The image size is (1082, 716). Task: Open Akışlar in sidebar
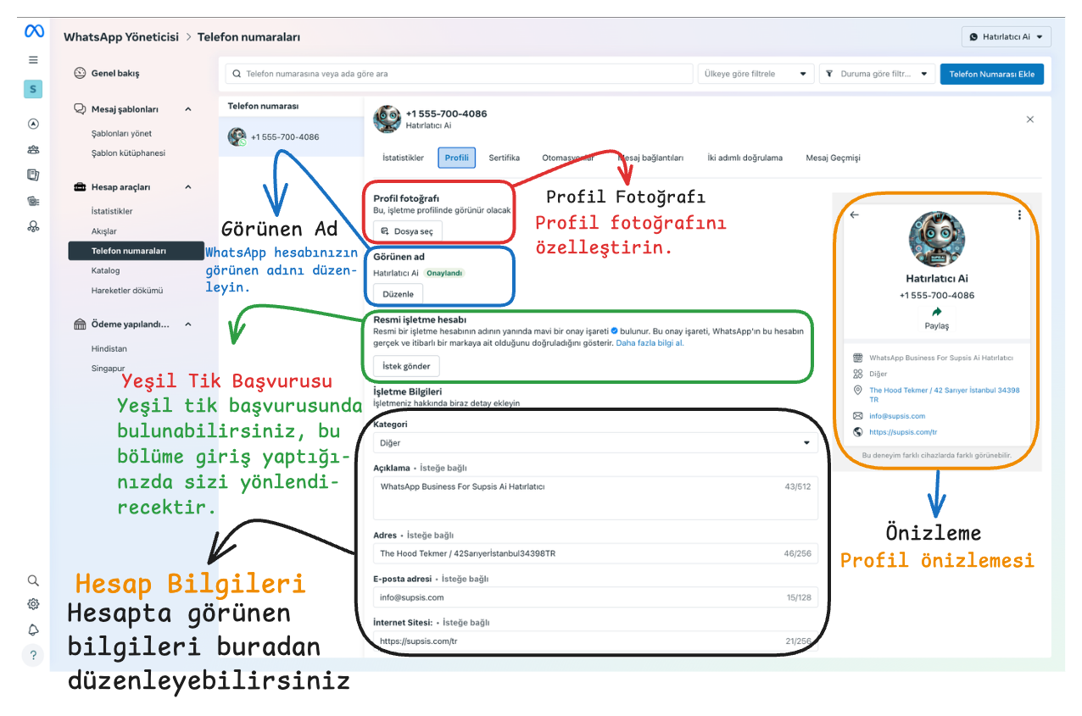pos(104,231)
